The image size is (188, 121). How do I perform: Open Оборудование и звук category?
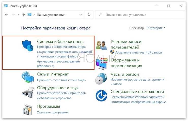click(x=58, y=88)
